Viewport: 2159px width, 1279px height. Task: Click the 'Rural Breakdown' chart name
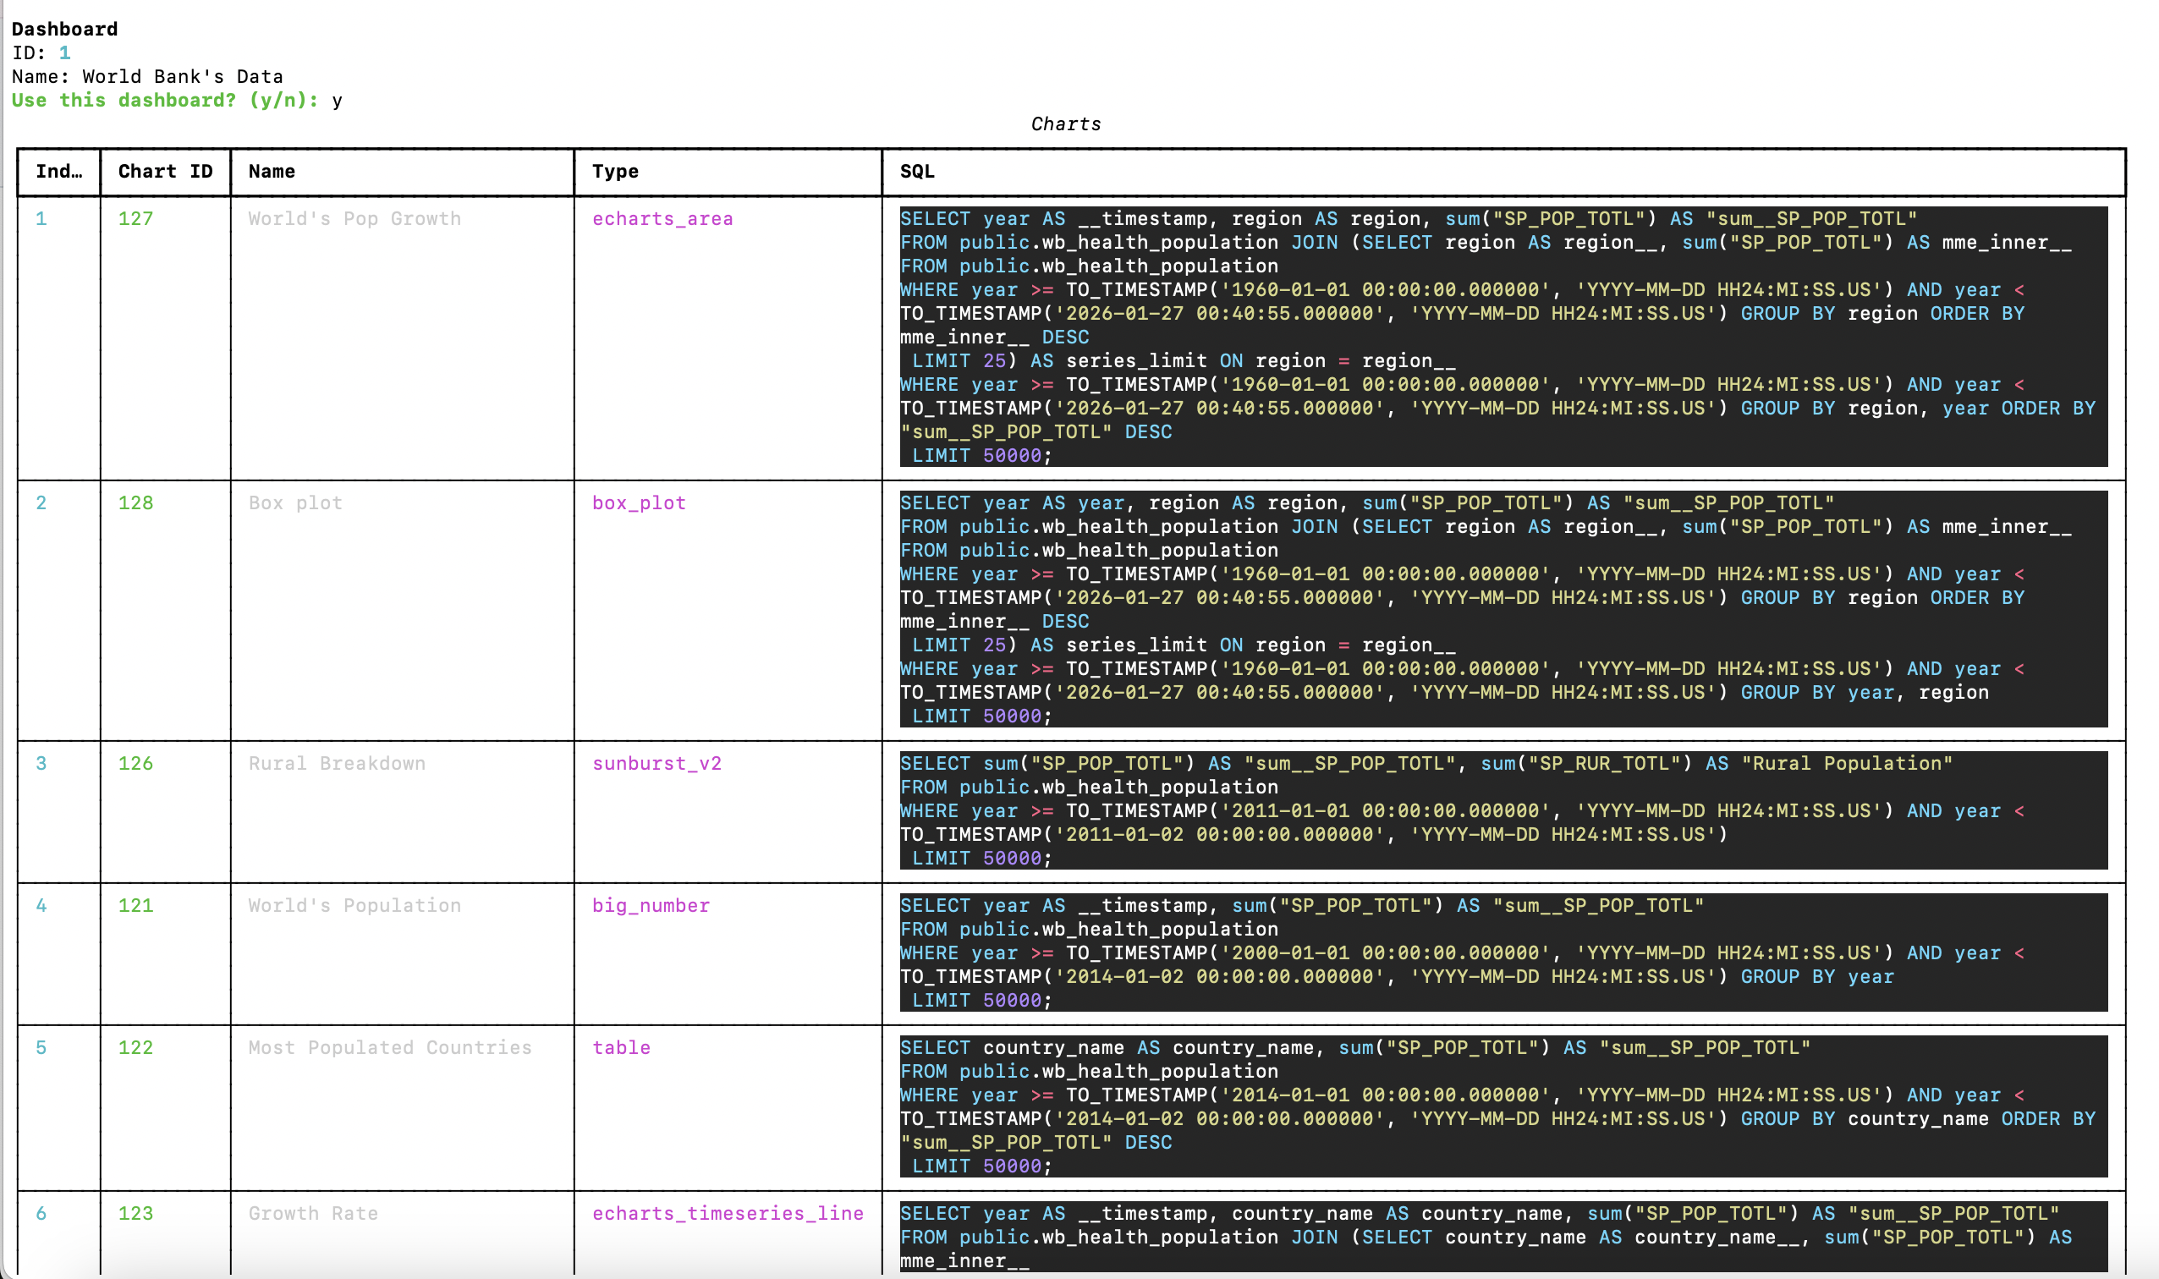(x=337, y=764)
